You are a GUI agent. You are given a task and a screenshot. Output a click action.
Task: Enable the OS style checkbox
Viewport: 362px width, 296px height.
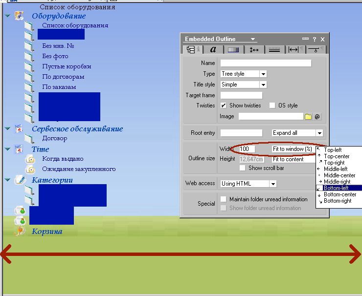pyautogui.click(x=272, y=106)
